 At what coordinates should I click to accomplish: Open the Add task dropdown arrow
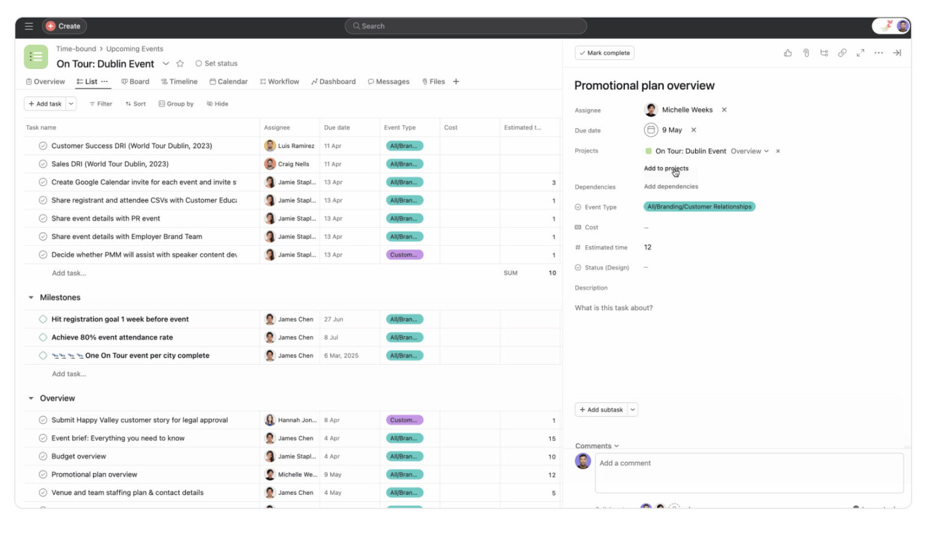pyautogui.click(x=71, y=104)
